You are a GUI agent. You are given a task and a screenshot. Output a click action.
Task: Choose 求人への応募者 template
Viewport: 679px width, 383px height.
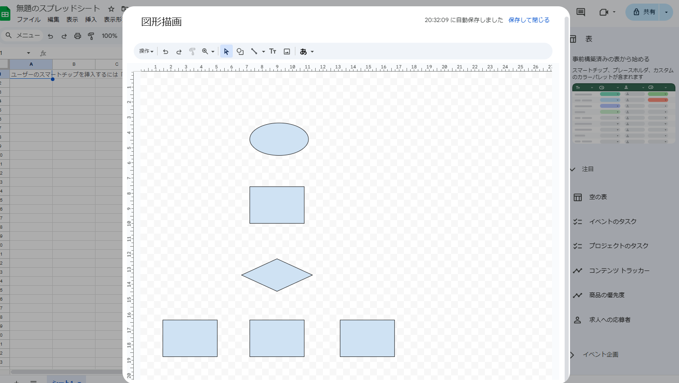pos(610,320)
